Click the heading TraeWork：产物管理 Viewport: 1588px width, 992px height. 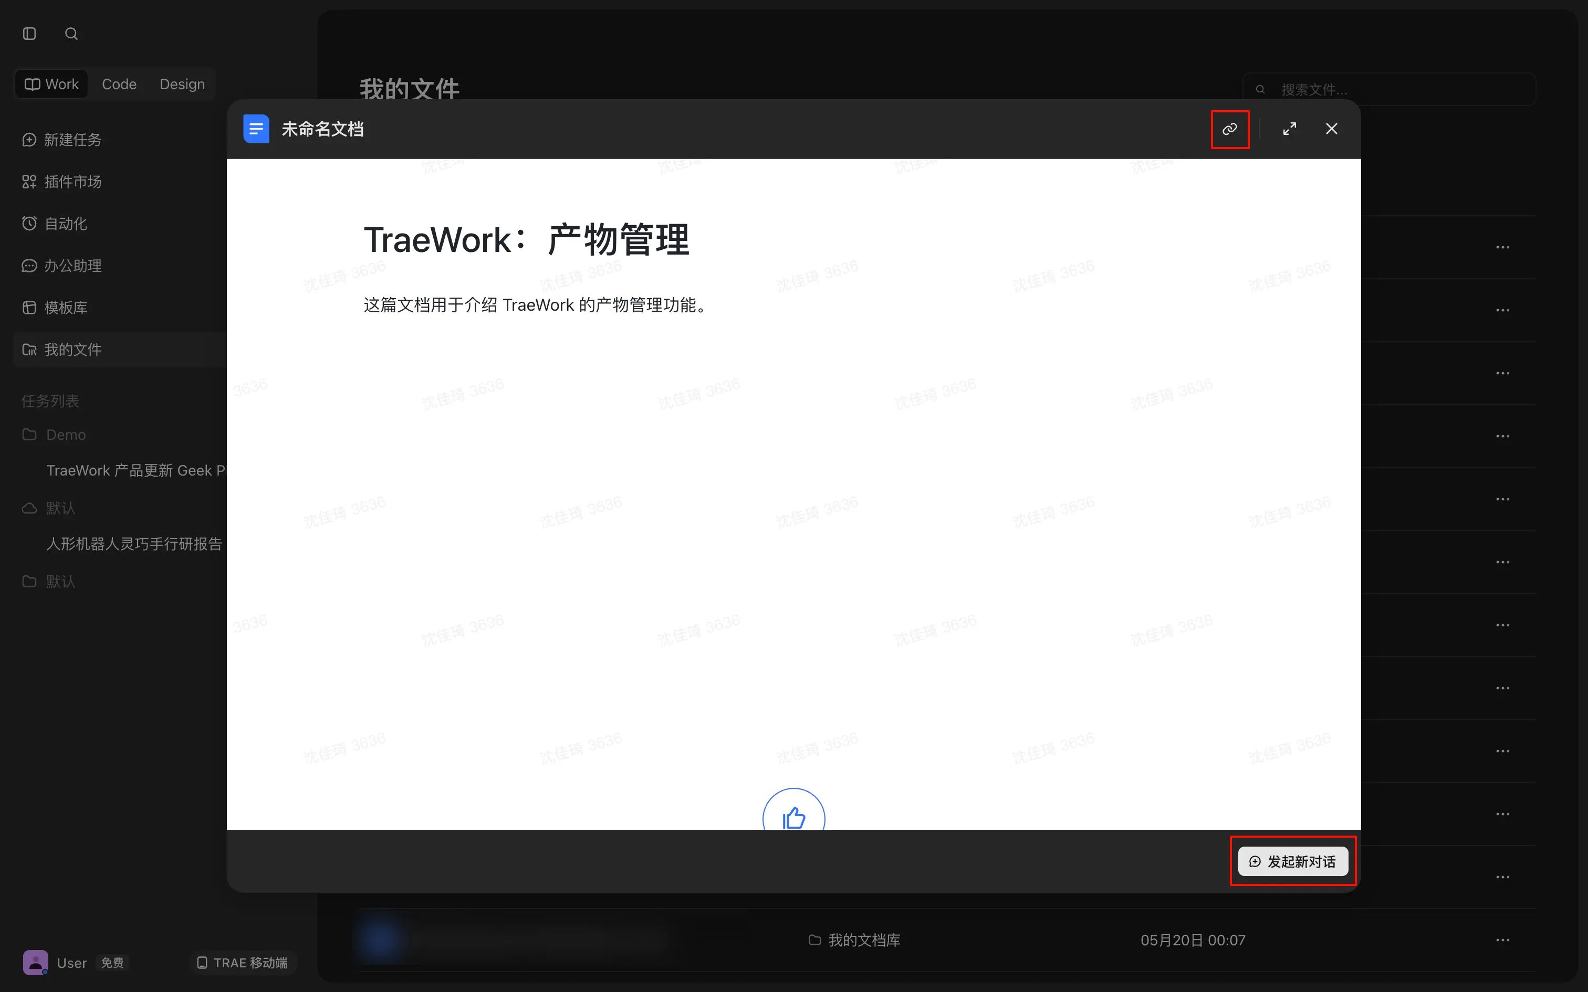pos(527,239)
